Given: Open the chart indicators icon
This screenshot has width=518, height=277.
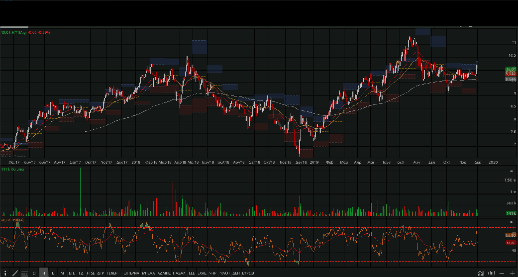Looking at the screenshot, I should click(481, 273).
